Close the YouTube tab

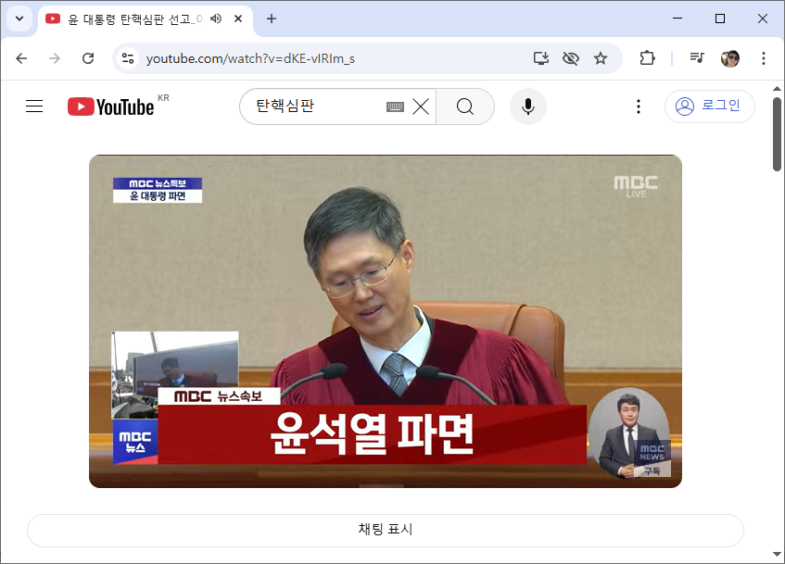pos(238,19)
